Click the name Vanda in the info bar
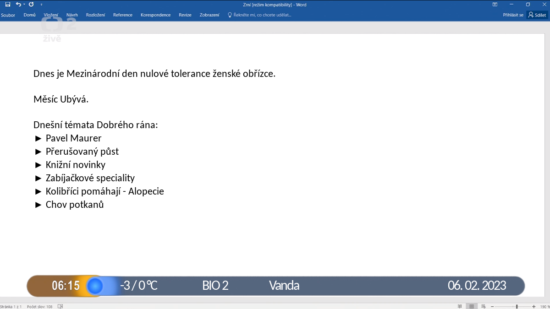Viewport: 550px width, 309px height. (284, 286)
